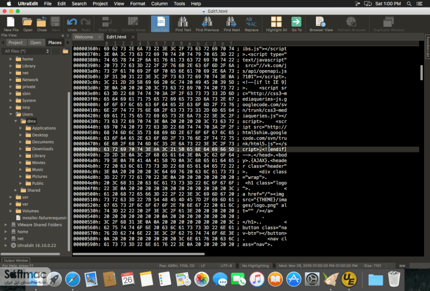430x291 pixels.
Task: Open the App Store from the Dock
Action: [294, 280]
